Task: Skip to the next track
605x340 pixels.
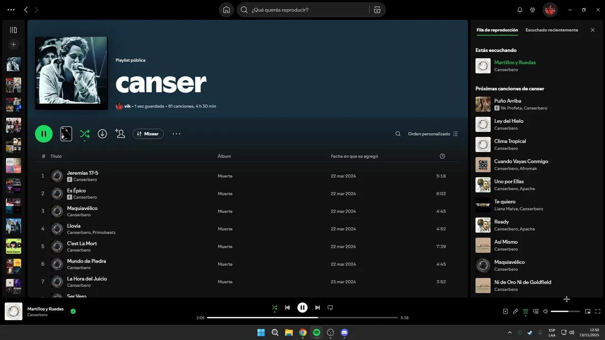Action: coord(318,307)
